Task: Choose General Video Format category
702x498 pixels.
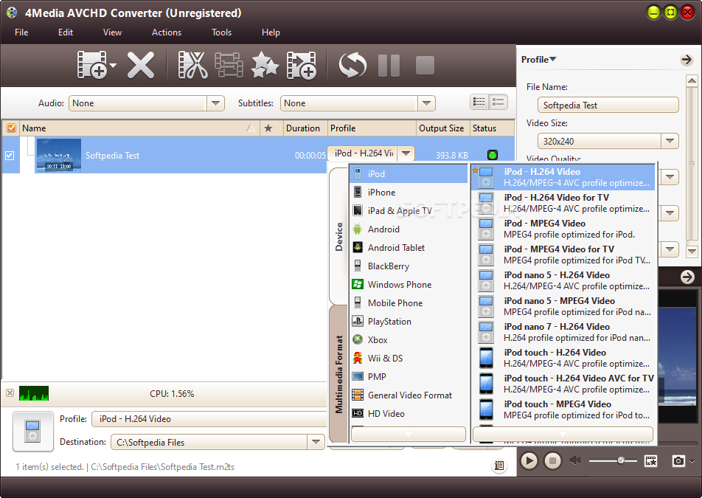Action: [409, 395]
